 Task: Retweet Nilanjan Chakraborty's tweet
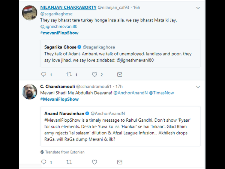pos(69,75)
